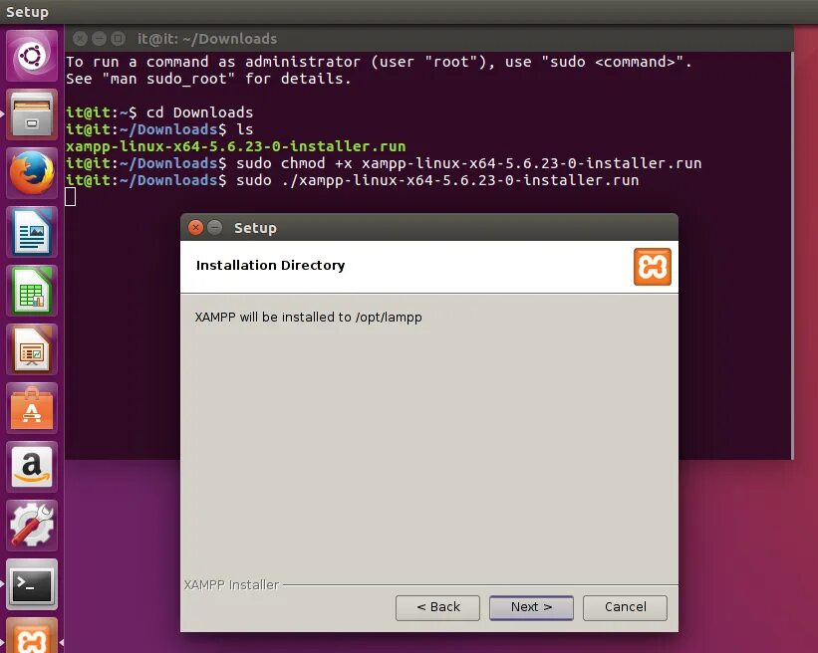Open the Ubuntu Dash search launcher

pyautogui.click(x=32, y=55)
